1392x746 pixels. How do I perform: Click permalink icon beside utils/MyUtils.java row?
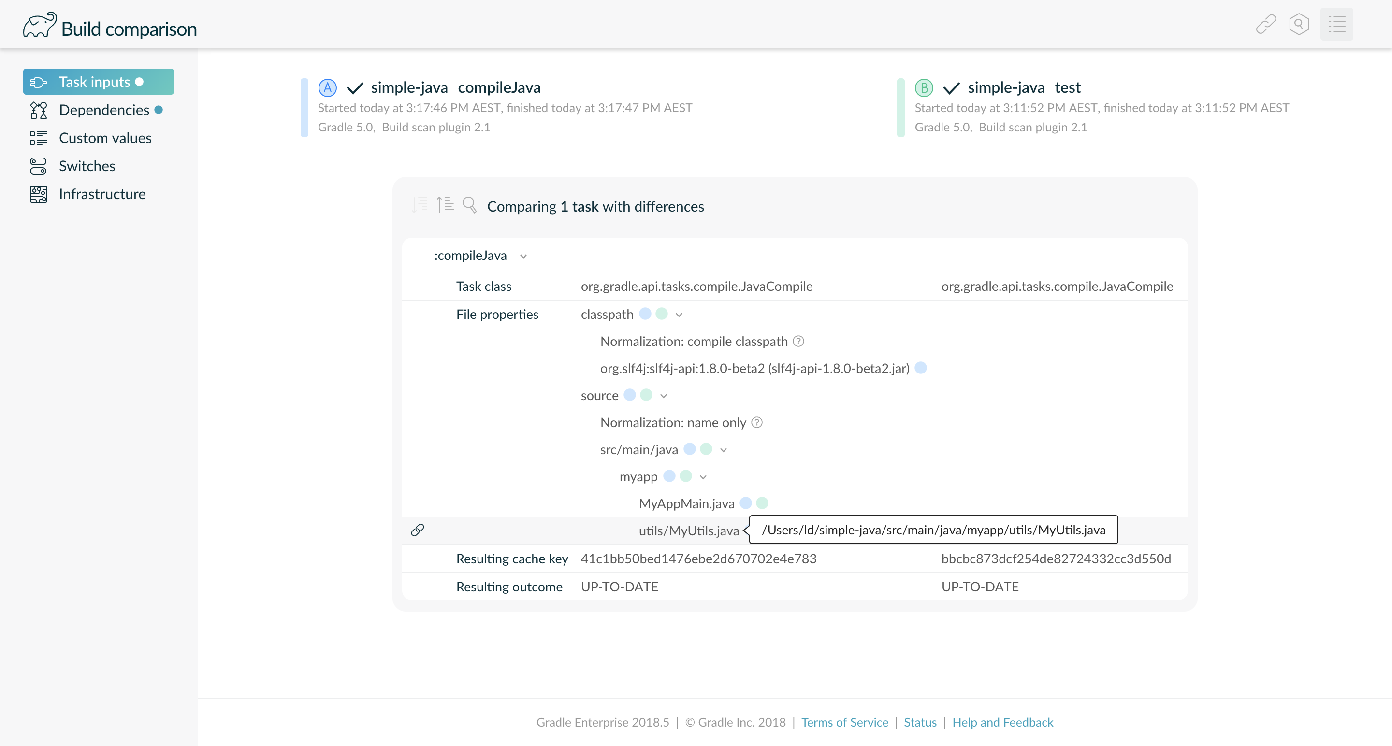(417, 530)
